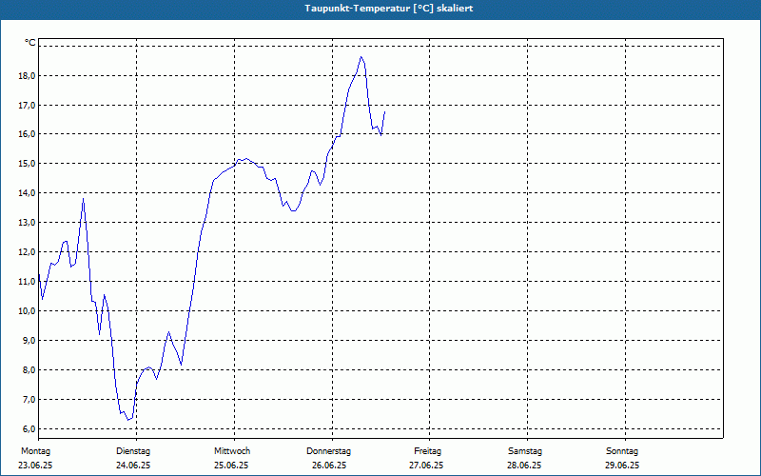The image size is (761, 476).
Task: Click the date 24.06.25
Action: point(133,466)
